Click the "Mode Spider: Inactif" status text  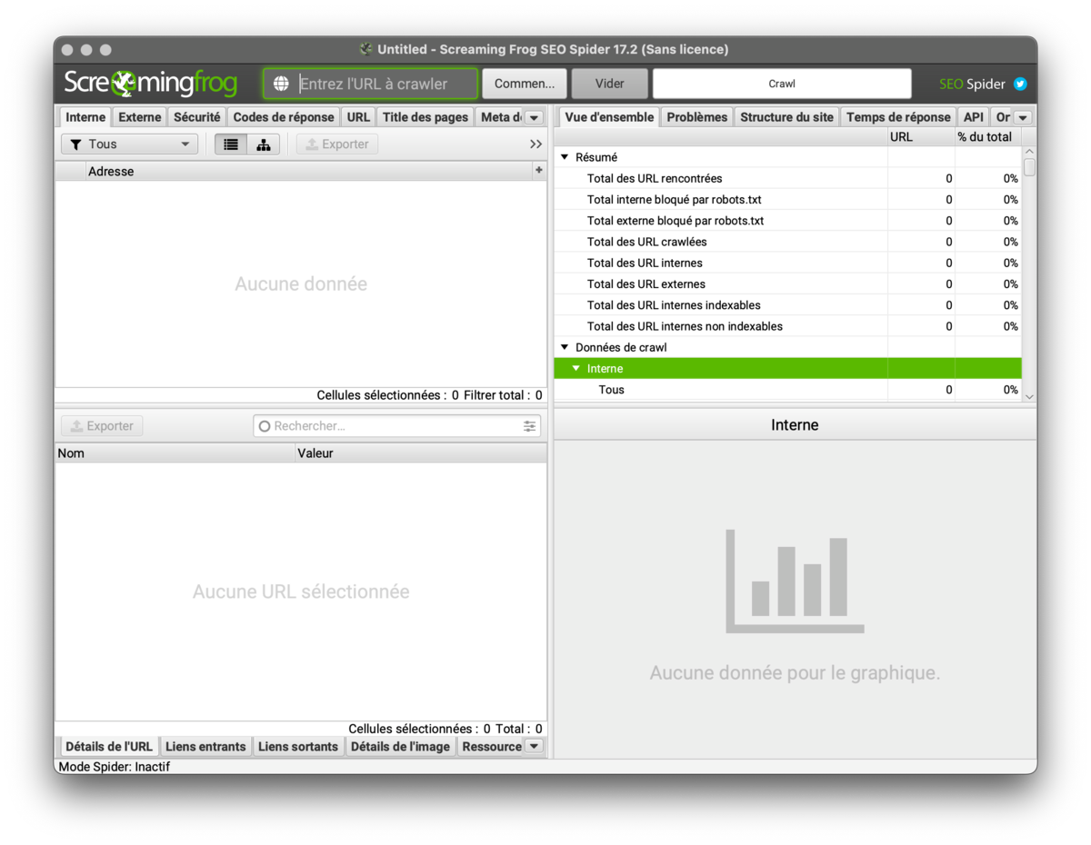[115, 767]
